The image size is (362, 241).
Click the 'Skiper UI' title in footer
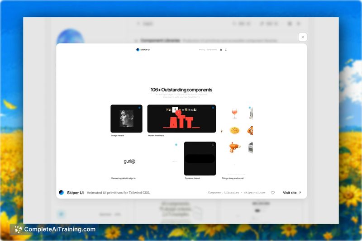pos(75,193)
